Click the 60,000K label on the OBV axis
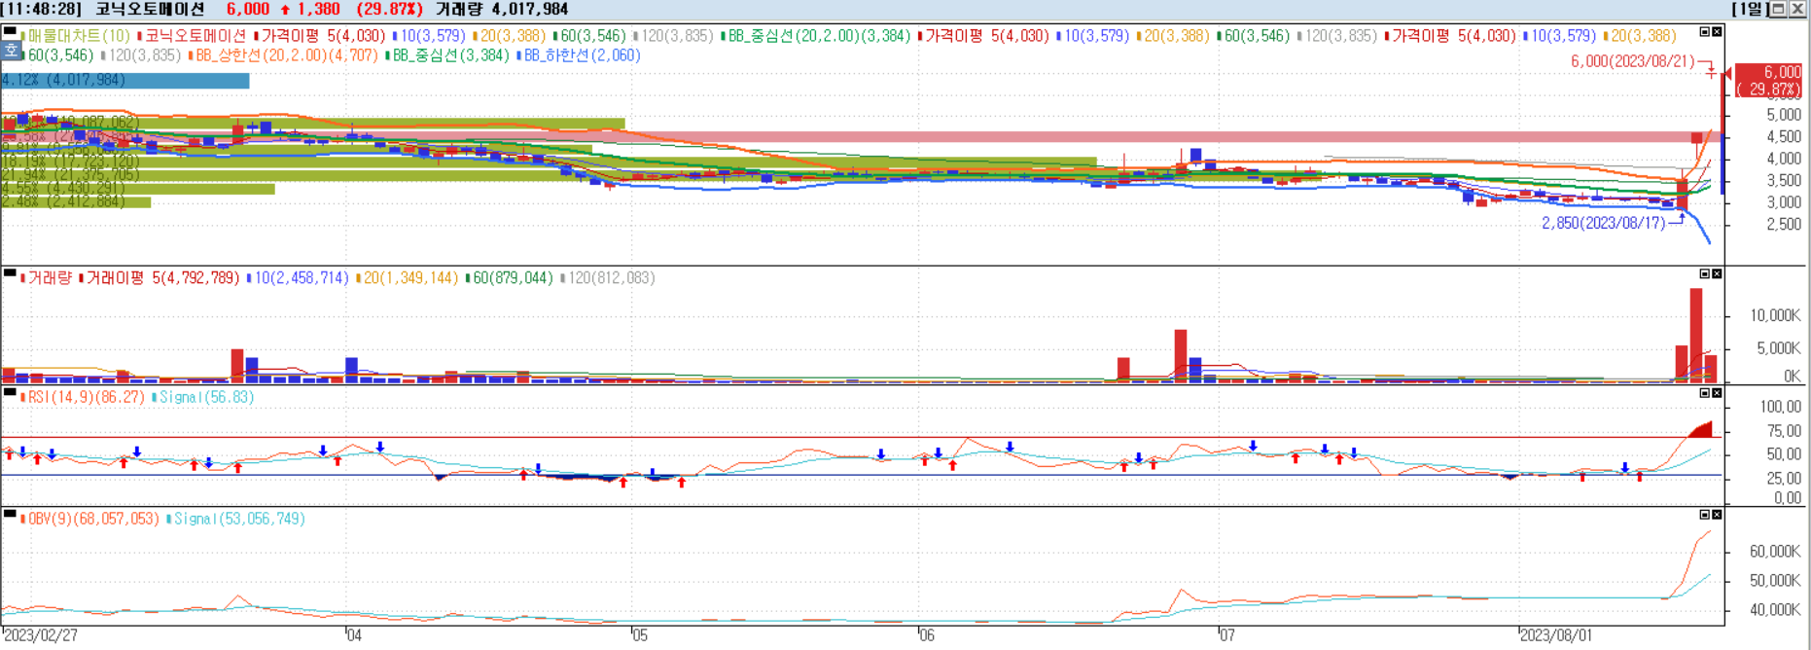This screenshot has width=1811, height=650. tap(1775, 551)
